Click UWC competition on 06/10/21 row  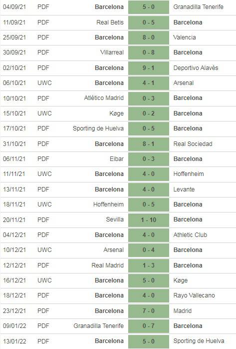tap(44, 83)
